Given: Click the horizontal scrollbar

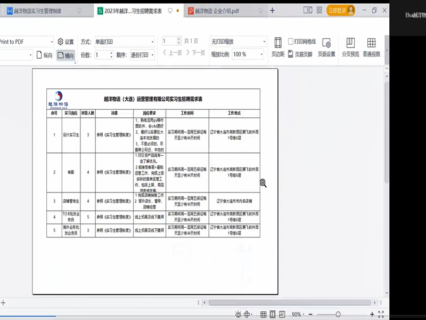Looking at the screenshot, I should point(290,302).
